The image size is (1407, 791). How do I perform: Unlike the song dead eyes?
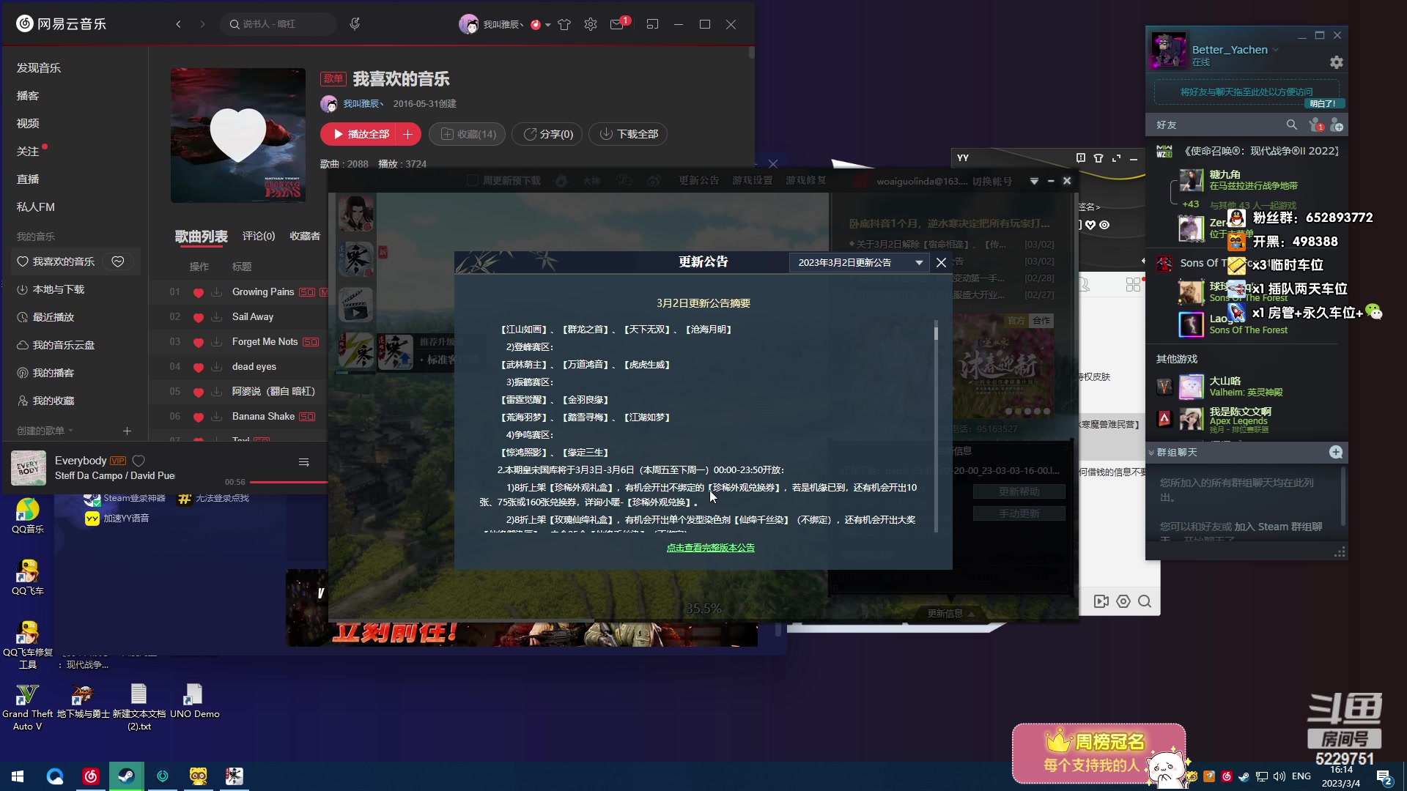coord(198,367)
